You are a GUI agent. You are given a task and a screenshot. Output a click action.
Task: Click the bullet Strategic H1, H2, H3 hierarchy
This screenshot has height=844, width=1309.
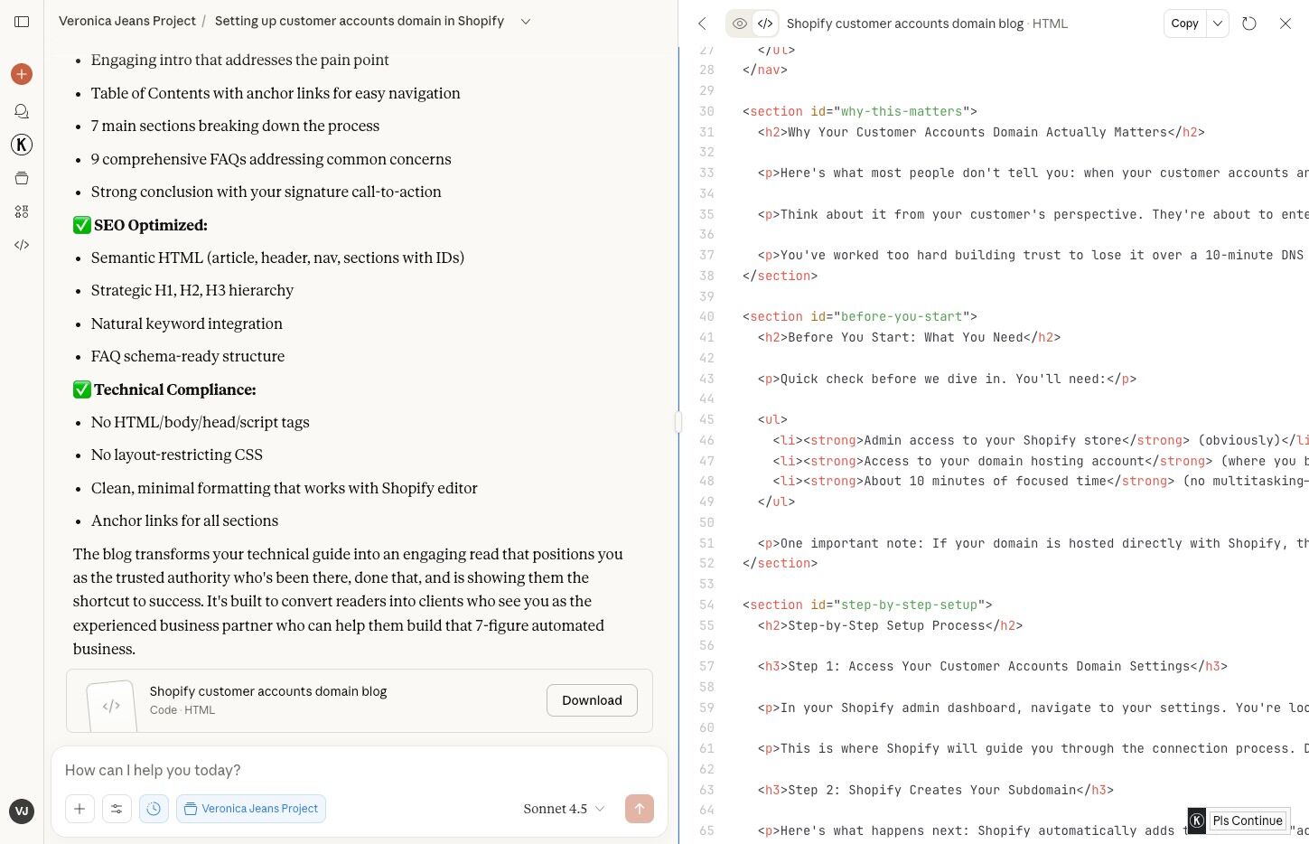192,290
